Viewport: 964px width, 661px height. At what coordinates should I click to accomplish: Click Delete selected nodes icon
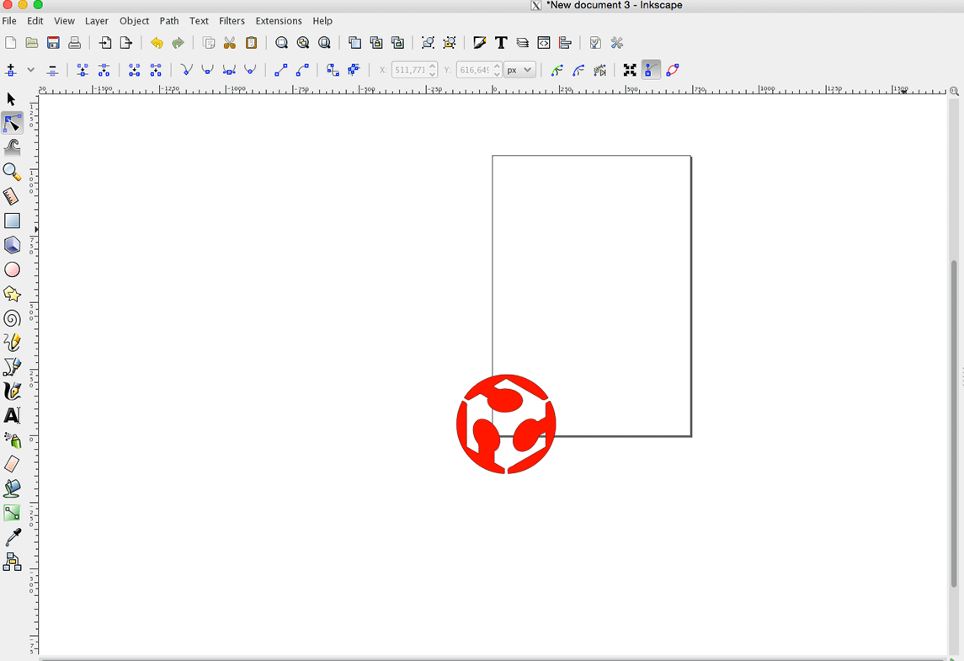coord(52,70)
